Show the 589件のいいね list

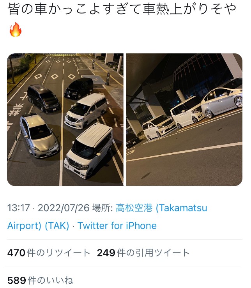pyautogui.click(x=40, y=280)
